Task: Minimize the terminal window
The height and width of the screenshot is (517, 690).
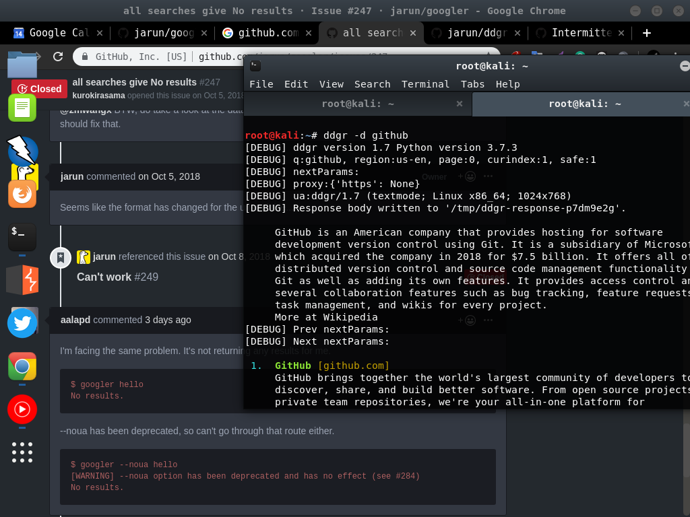Action: tap(685, 66)
